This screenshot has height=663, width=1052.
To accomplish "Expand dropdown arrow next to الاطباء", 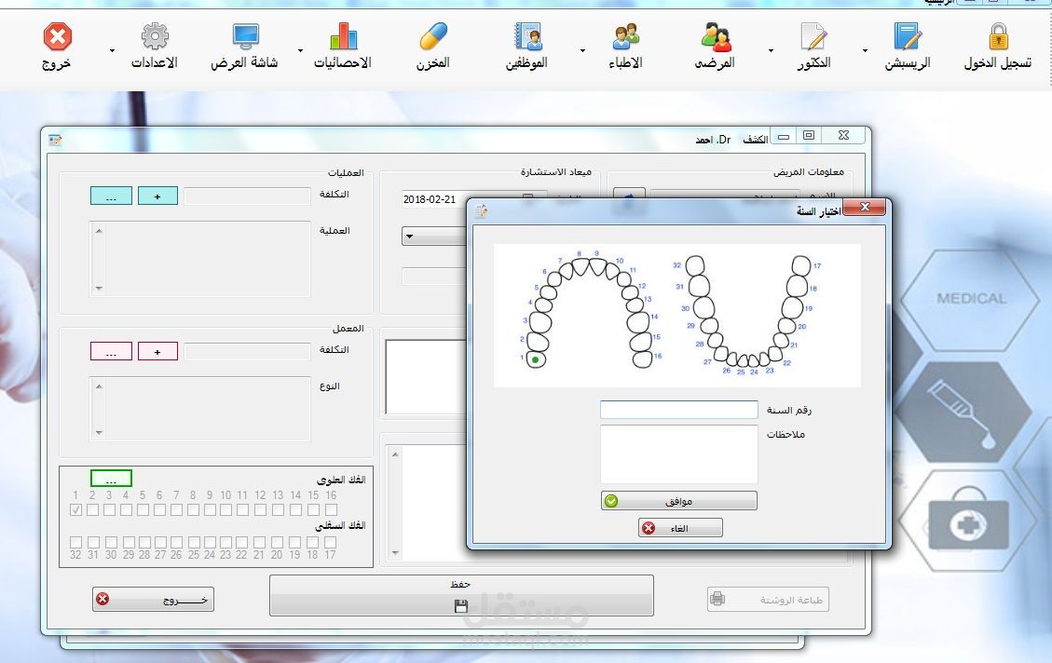I will pyautogui.click(x=582, y=51).
